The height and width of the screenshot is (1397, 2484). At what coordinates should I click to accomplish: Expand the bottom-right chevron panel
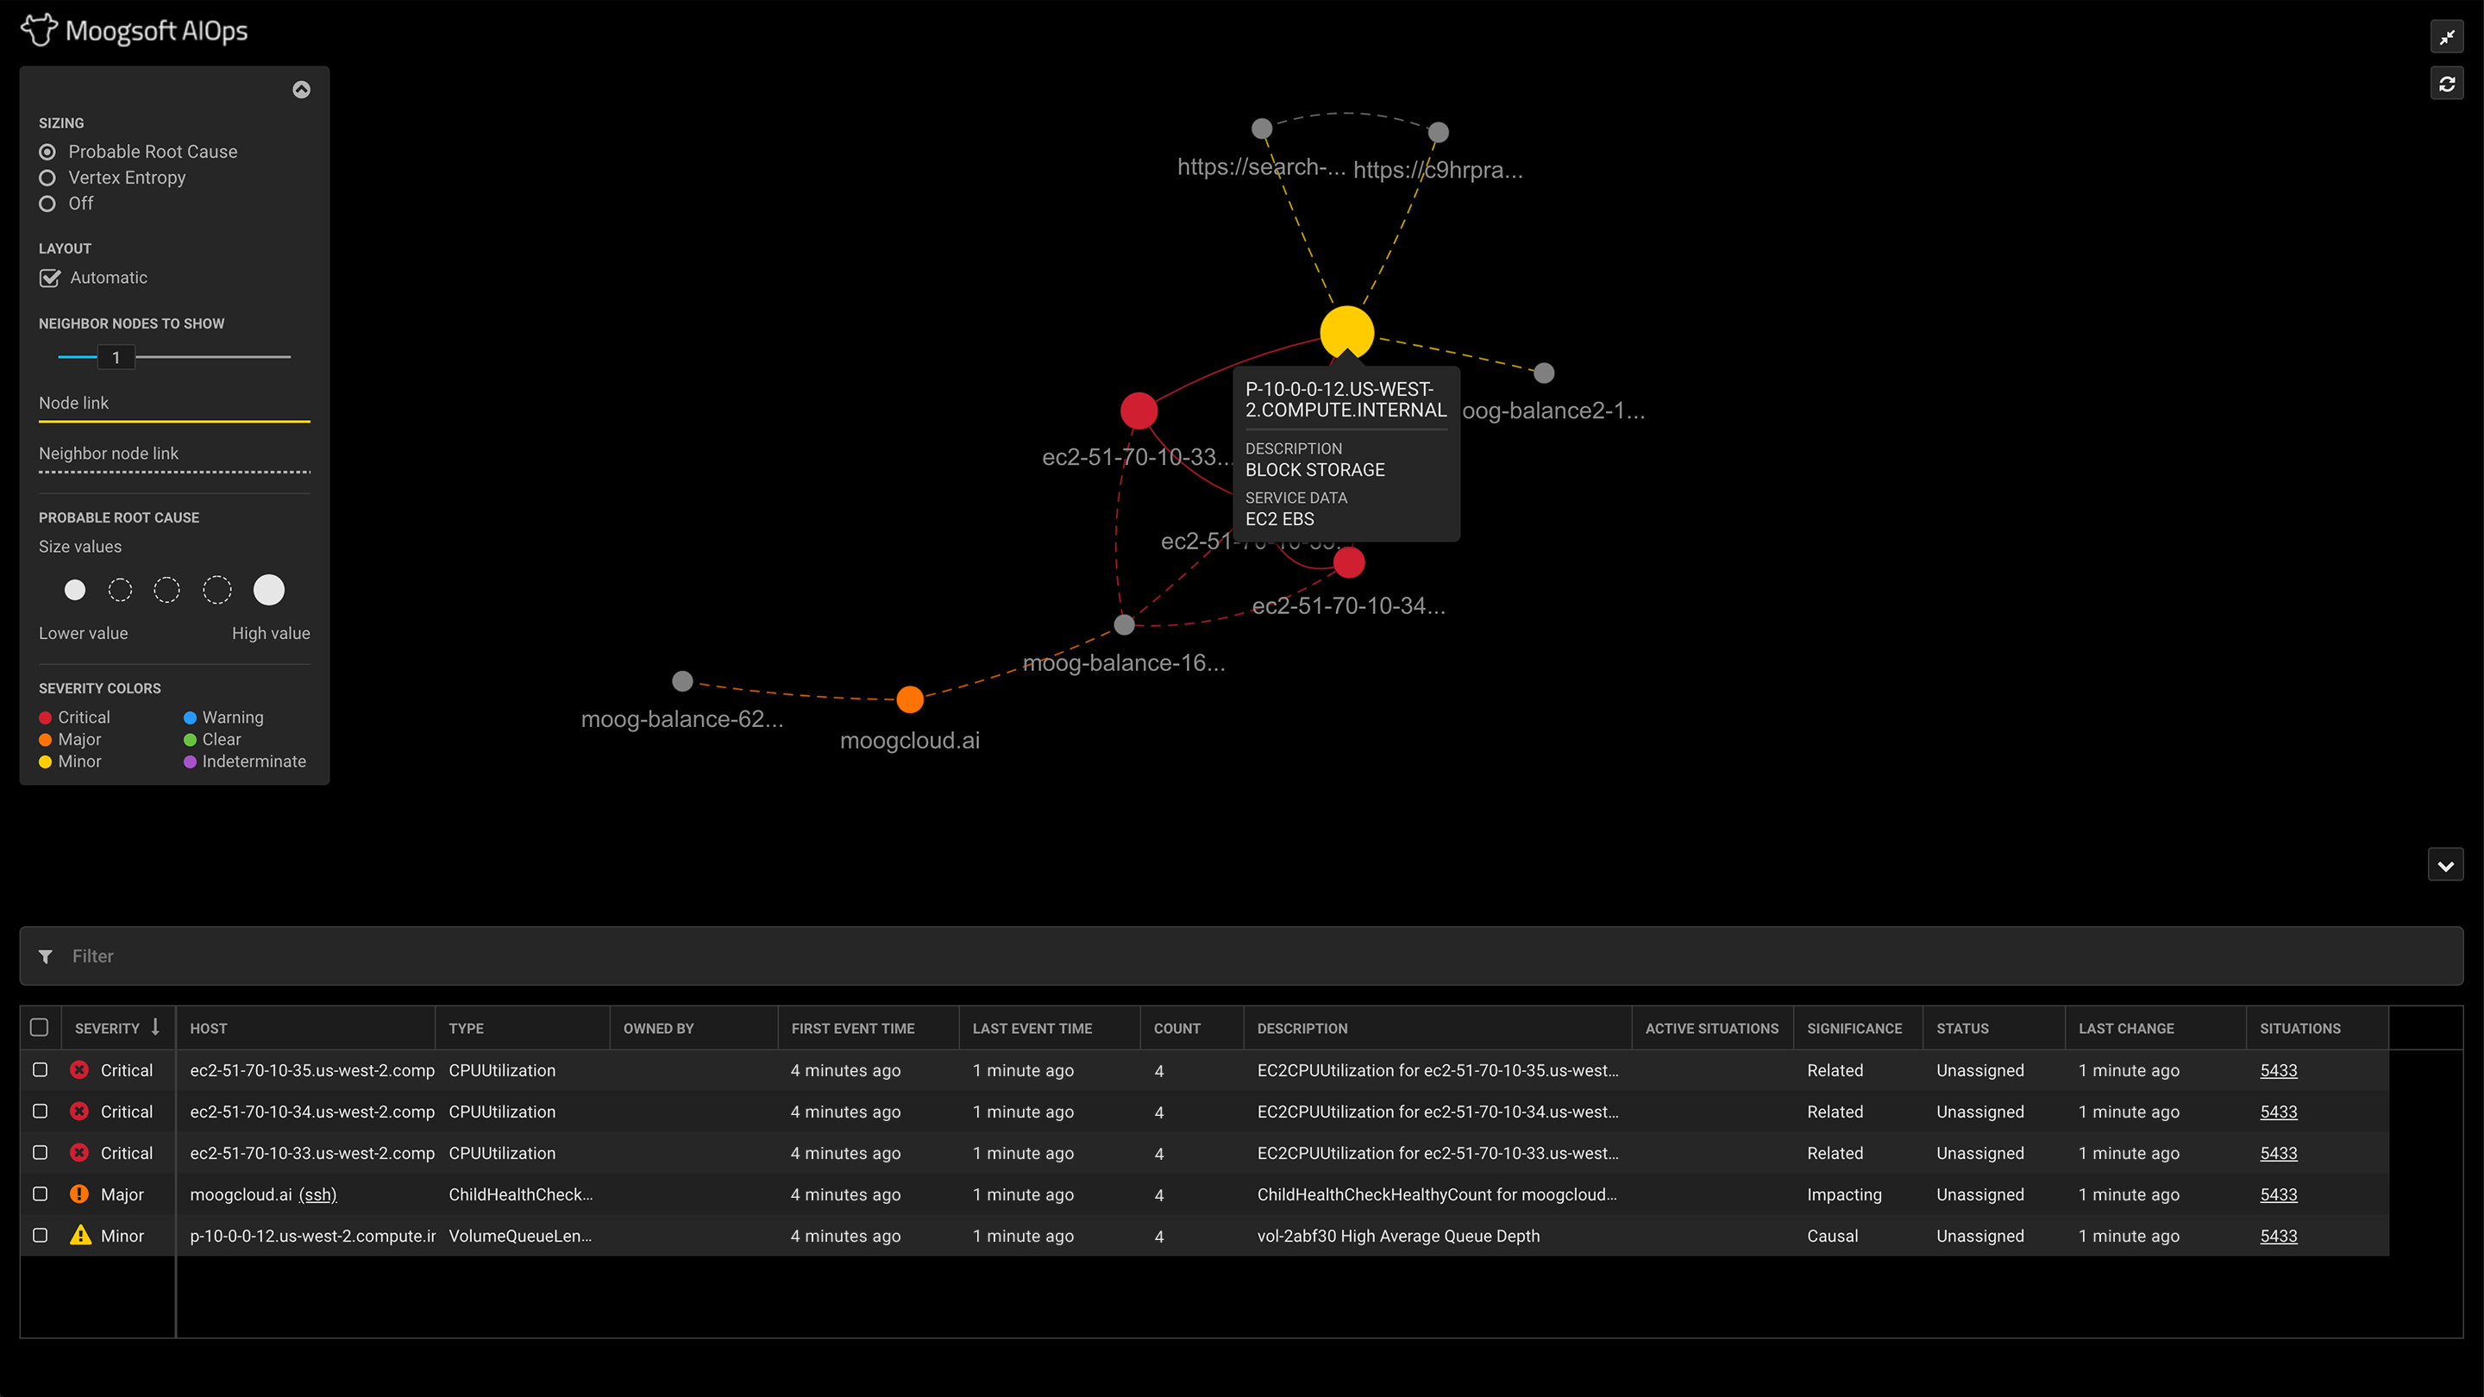(2445, 865)
